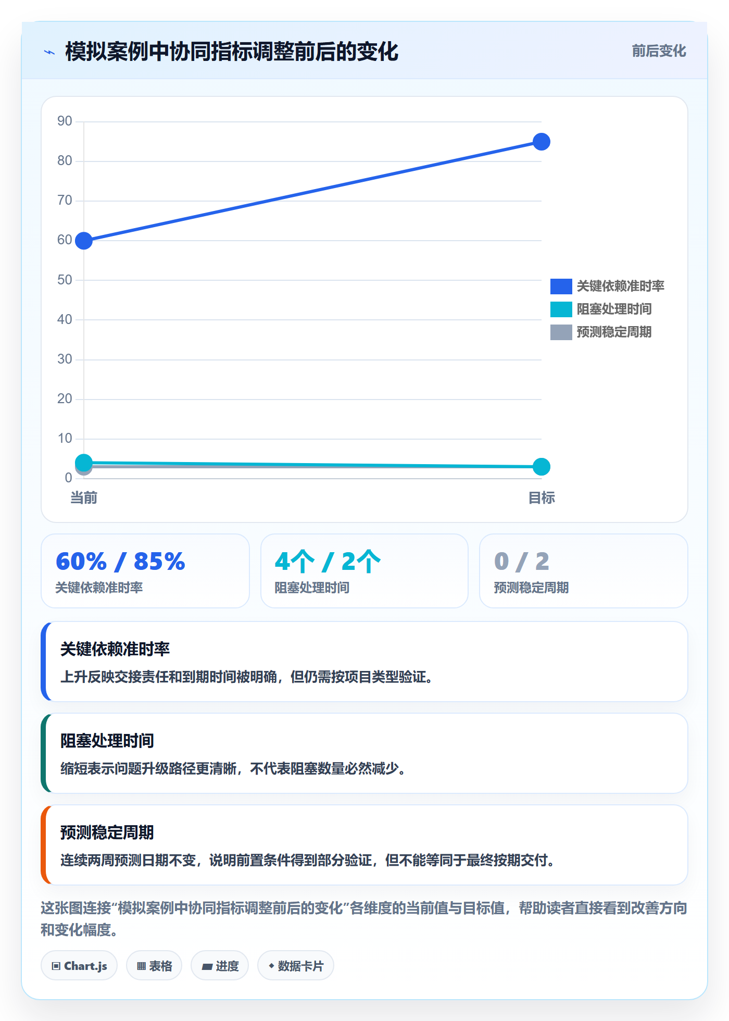Toggle the 预测稳定周期 legend label
The image size is (729, 1021).
614,332
